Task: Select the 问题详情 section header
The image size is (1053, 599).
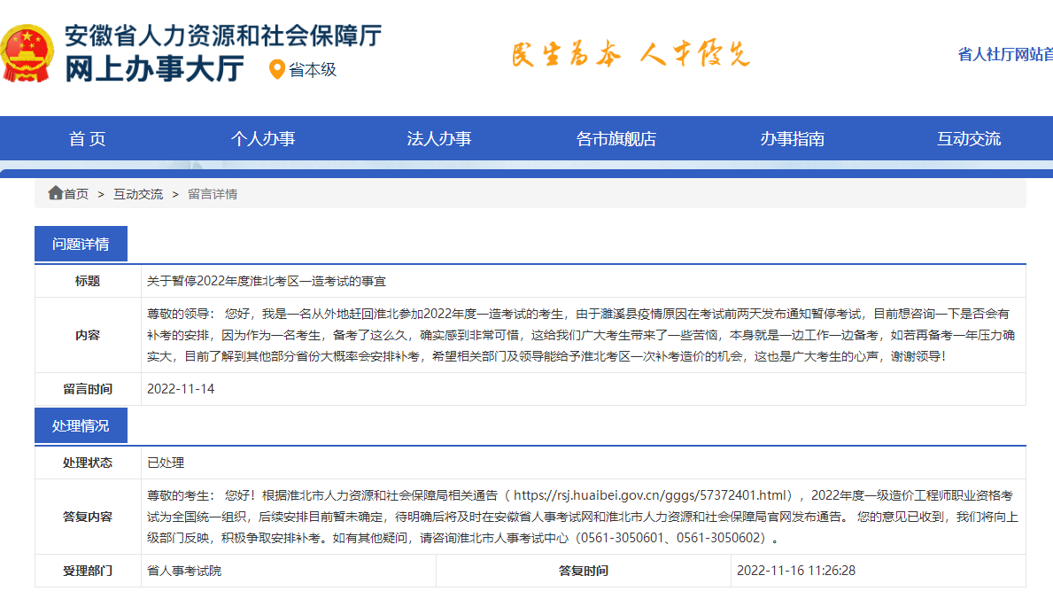Action: click(x=81, y=244)
